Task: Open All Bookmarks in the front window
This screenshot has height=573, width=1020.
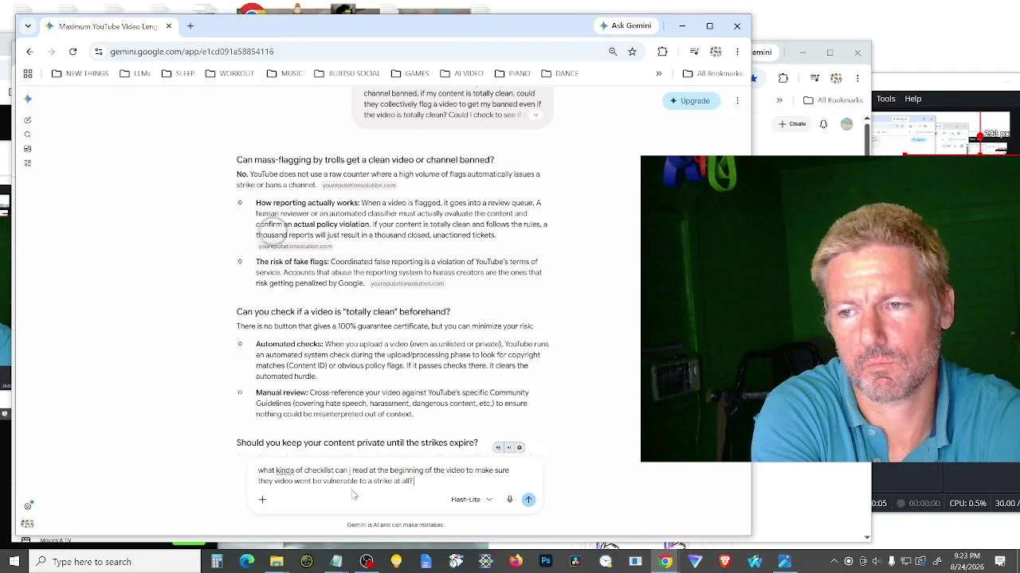Action: 712,73
